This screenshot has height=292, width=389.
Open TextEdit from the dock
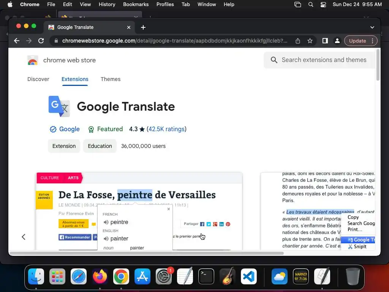[185, 276]
